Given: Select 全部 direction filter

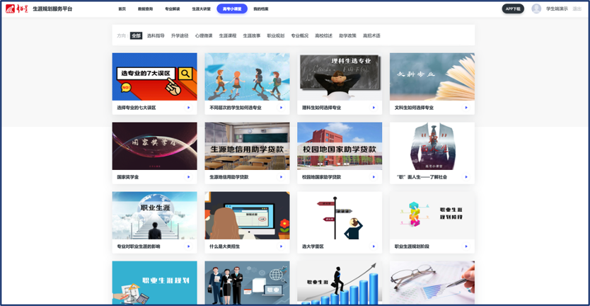Looking at the screenshot, I should [137, 36].
